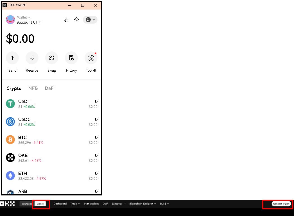Click the OKX logo in navbar
The width and height of the screenshot is (295, 216).
[7, 204]
